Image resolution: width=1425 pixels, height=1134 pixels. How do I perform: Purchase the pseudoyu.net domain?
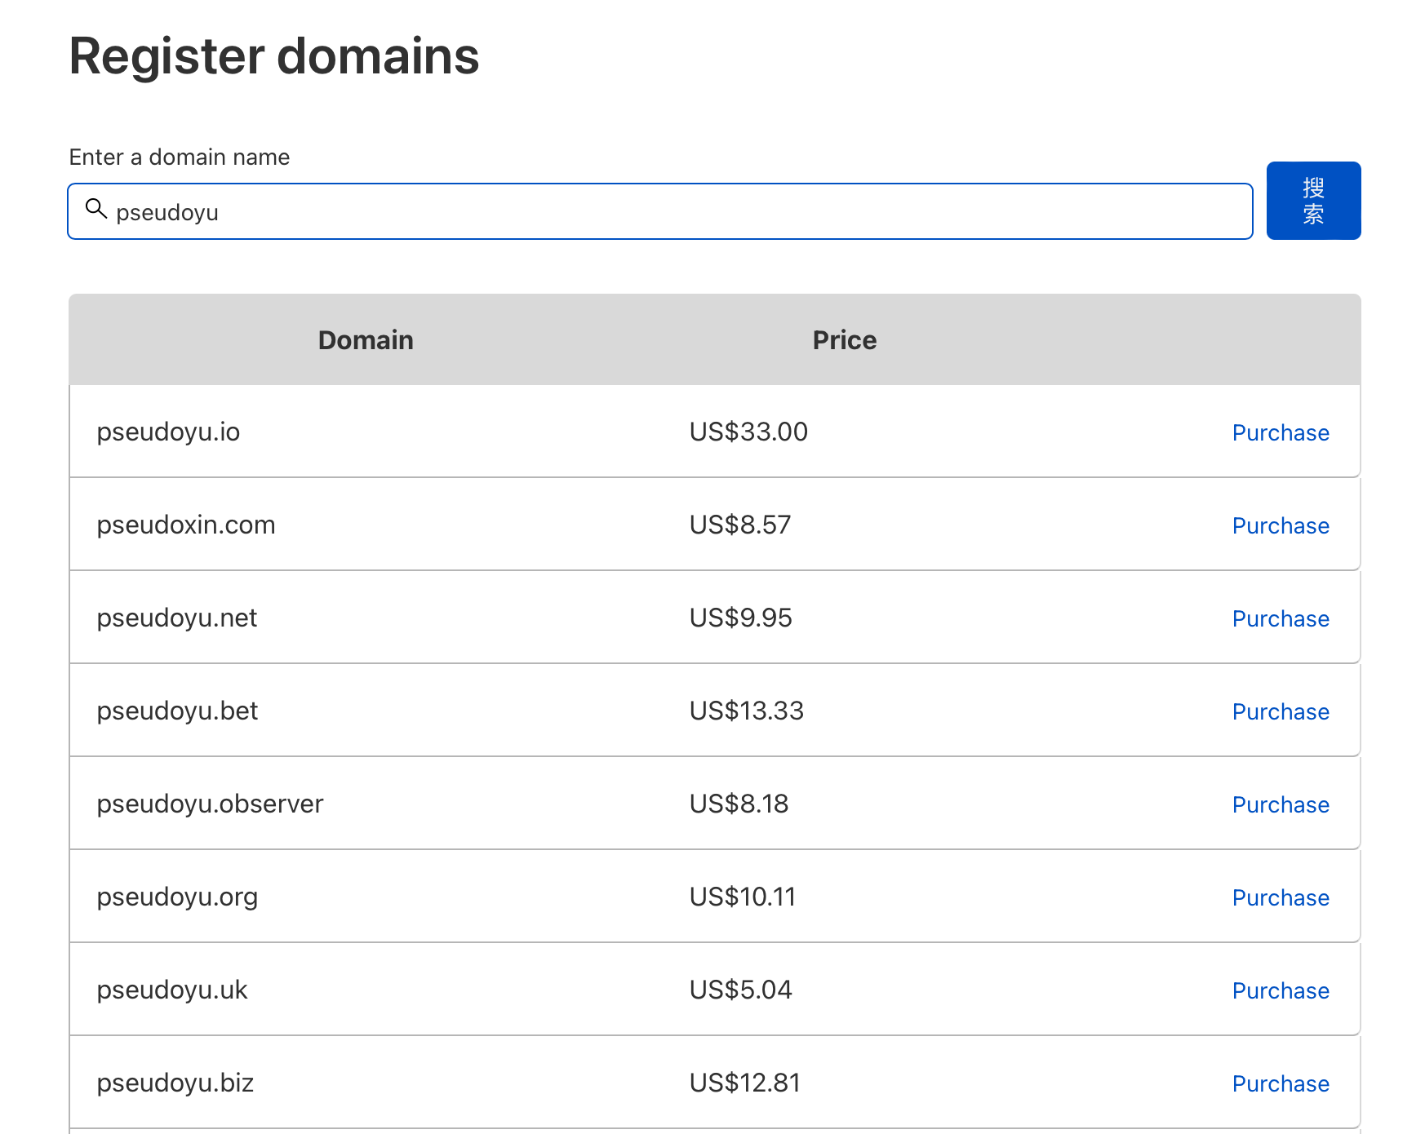tap(1280, 618)
